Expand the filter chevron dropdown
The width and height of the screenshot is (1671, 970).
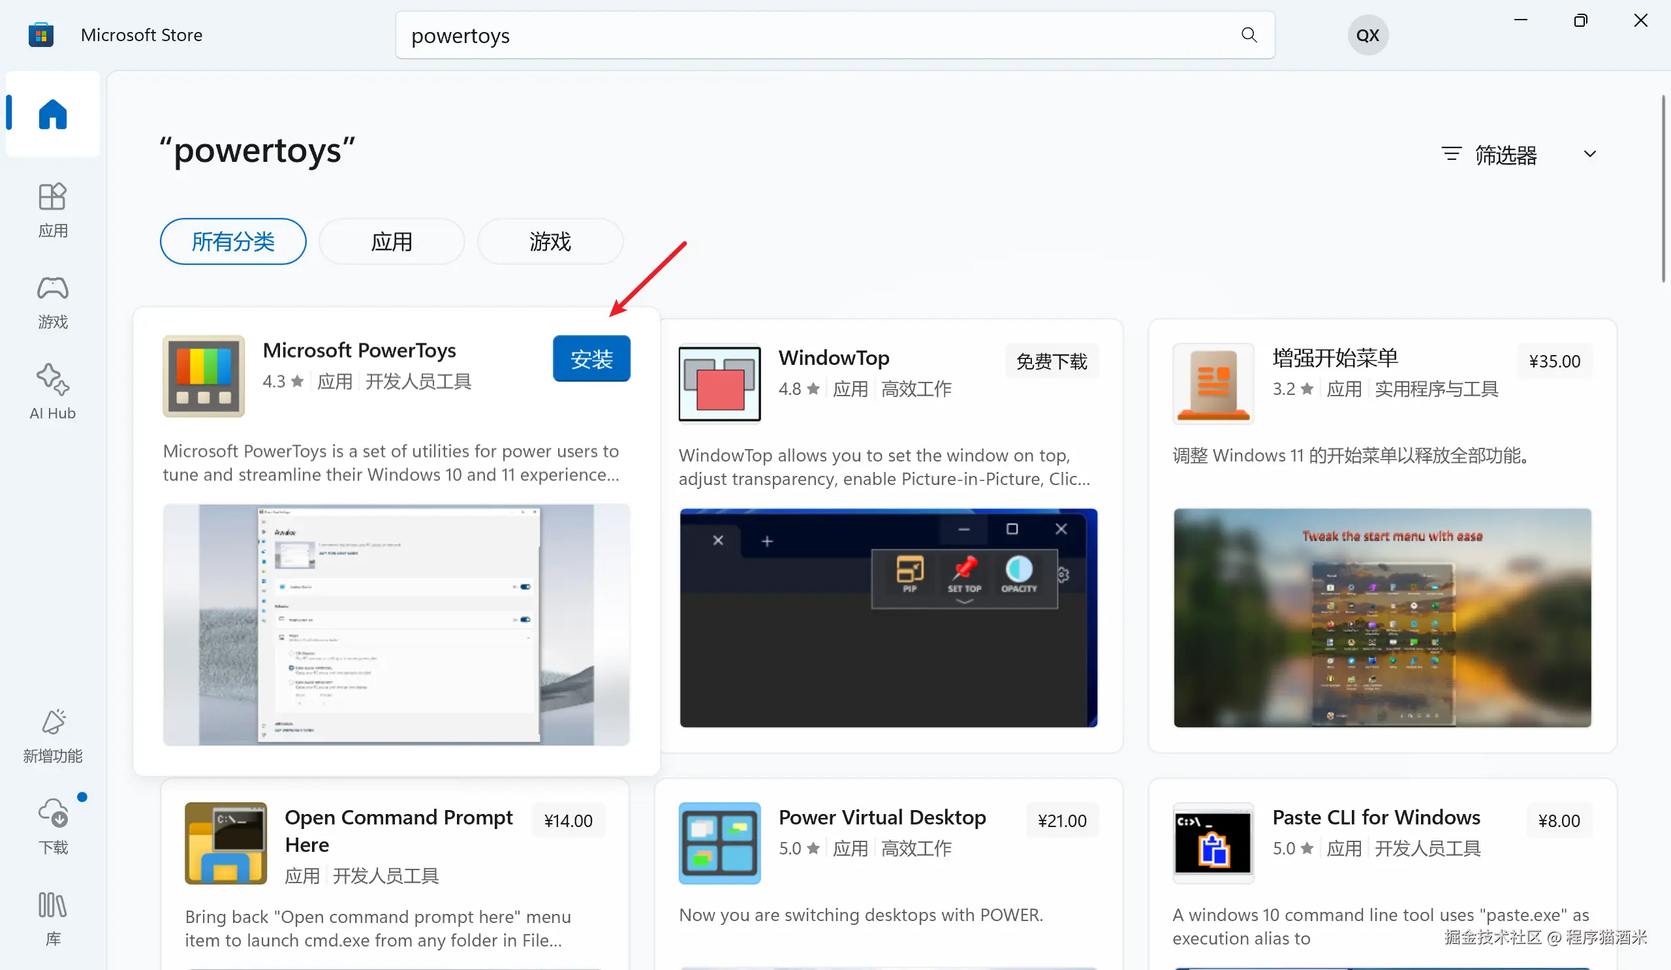(1589, 155)
